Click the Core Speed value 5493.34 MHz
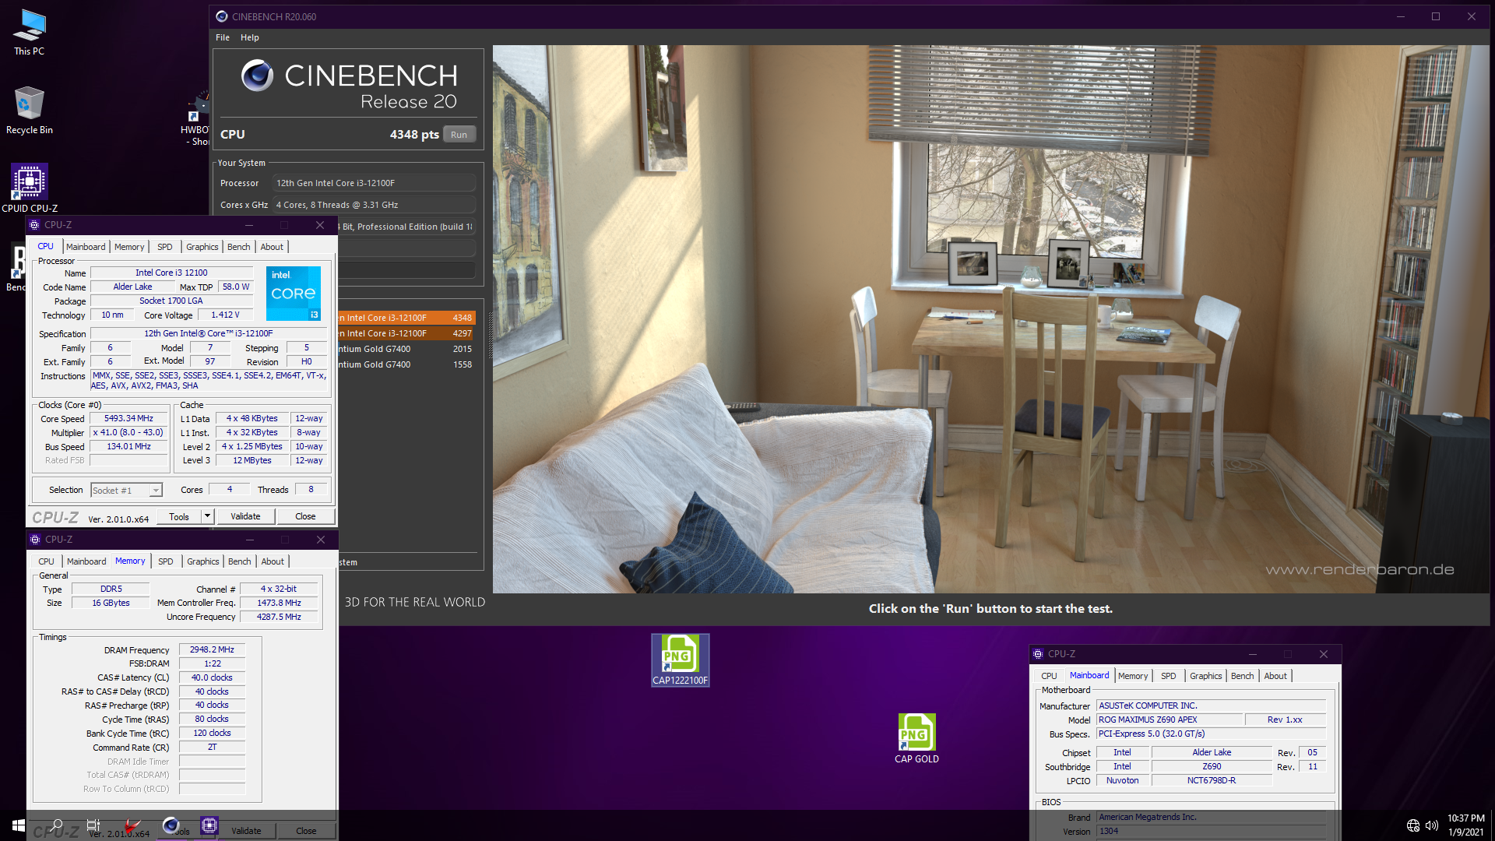The width and height of the screenshot is (1495, 841). coord(129,419)
